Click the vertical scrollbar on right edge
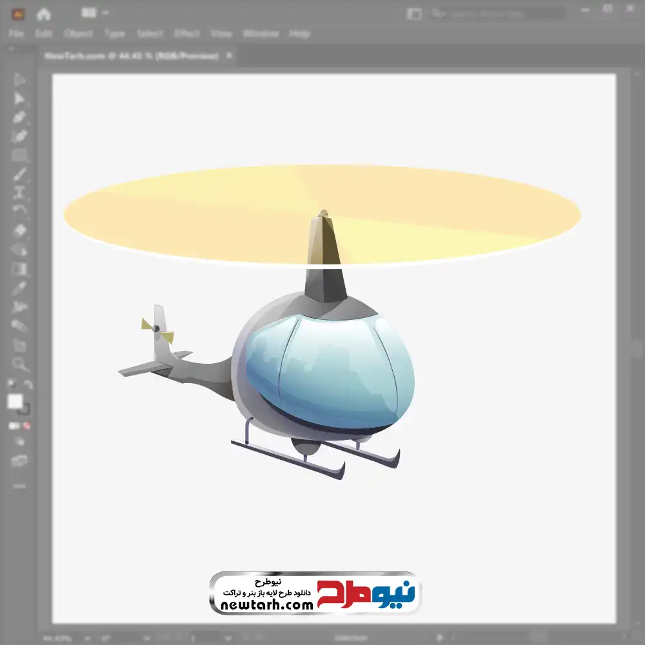 point(638,350)
